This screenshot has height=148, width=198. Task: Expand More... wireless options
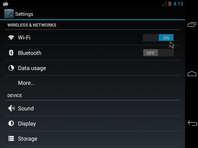coord(26,83)
